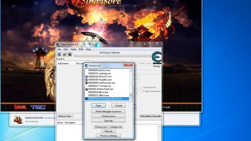Click the Cancel button

118,105
